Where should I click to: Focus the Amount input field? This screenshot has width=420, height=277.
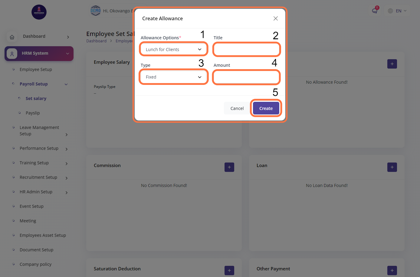(x=246, y=77)
